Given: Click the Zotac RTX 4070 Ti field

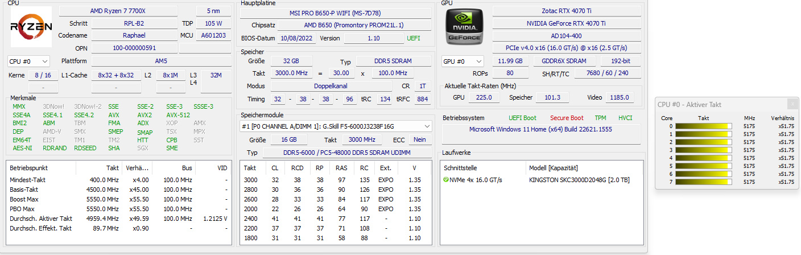Looking at the screenshot, I should pyautogui.click(x=566, y=11).
